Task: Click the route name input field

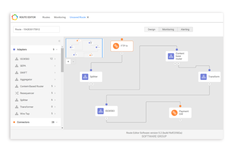Action: [x=36, y=29]
